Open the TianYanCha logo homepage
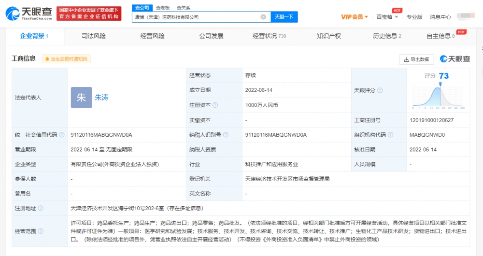The height and width of the screenshot is (256, 483). [x=28, y=14]
